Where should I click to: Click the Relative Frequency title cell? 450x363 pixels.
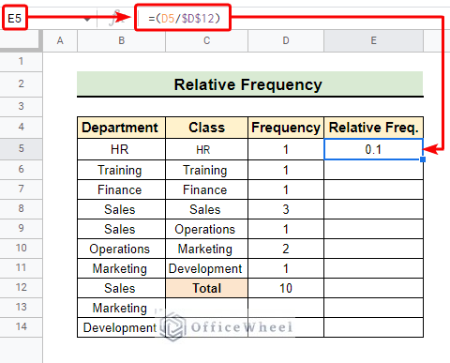[250, 84]
